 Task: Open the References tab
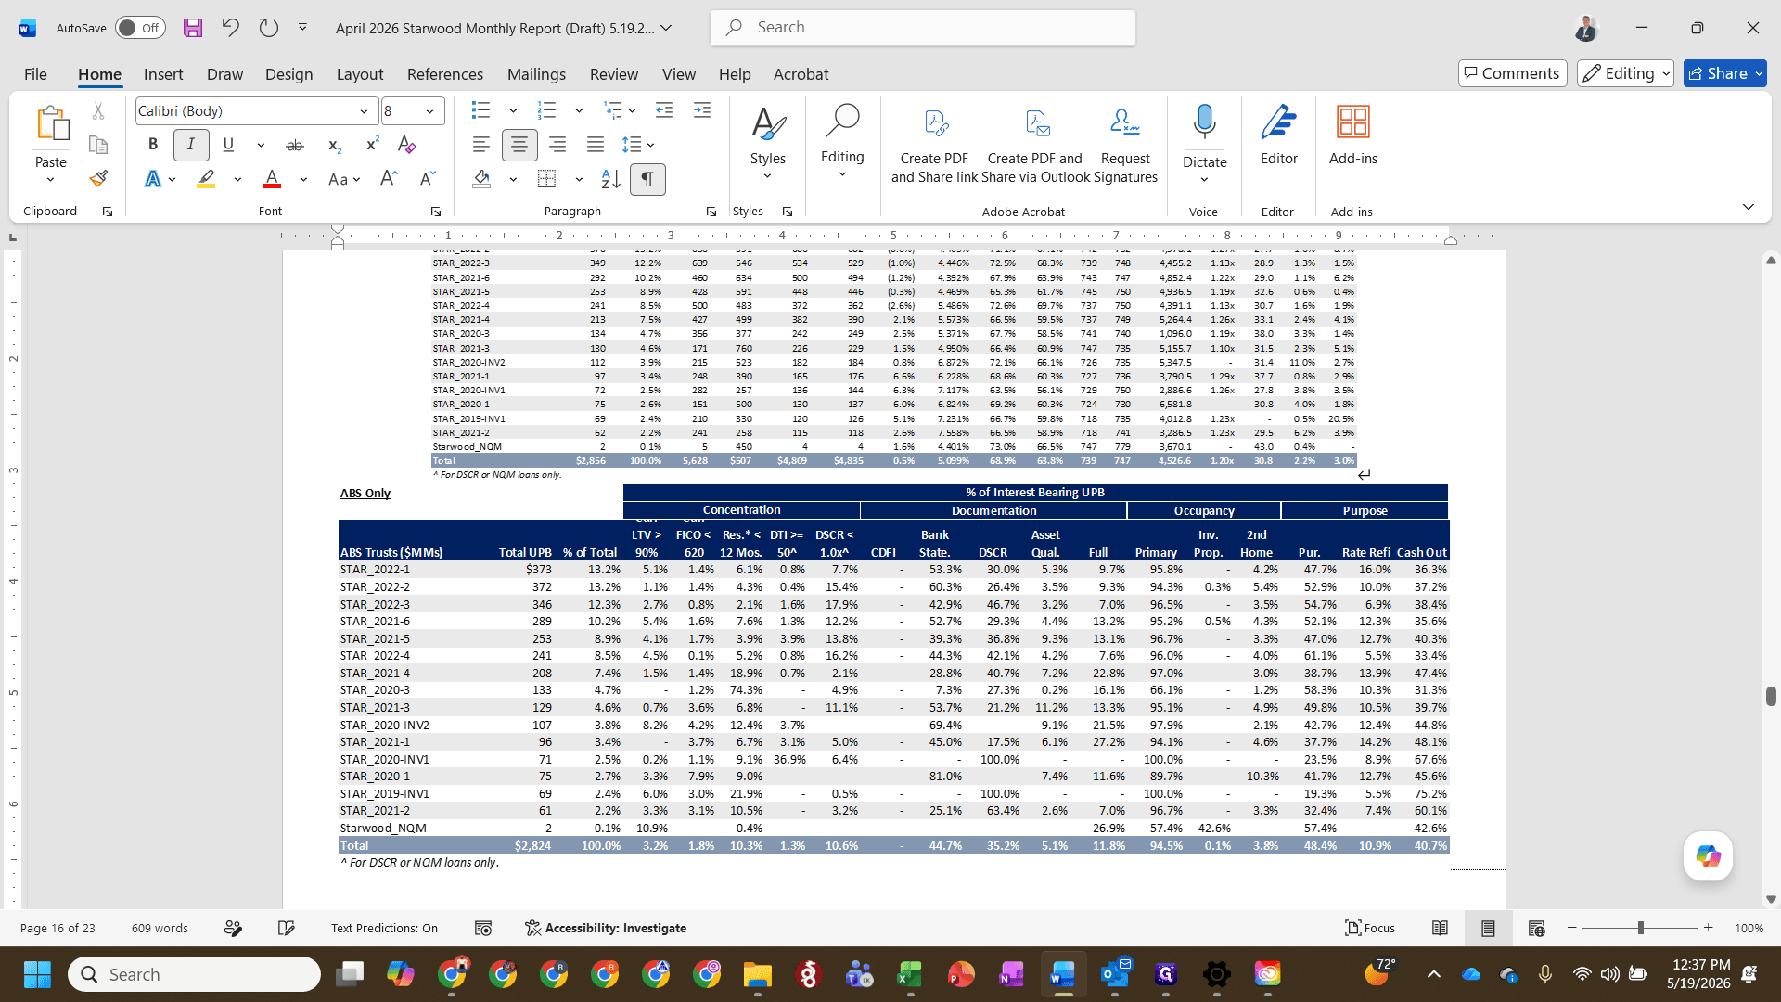[x=445, y=74]
